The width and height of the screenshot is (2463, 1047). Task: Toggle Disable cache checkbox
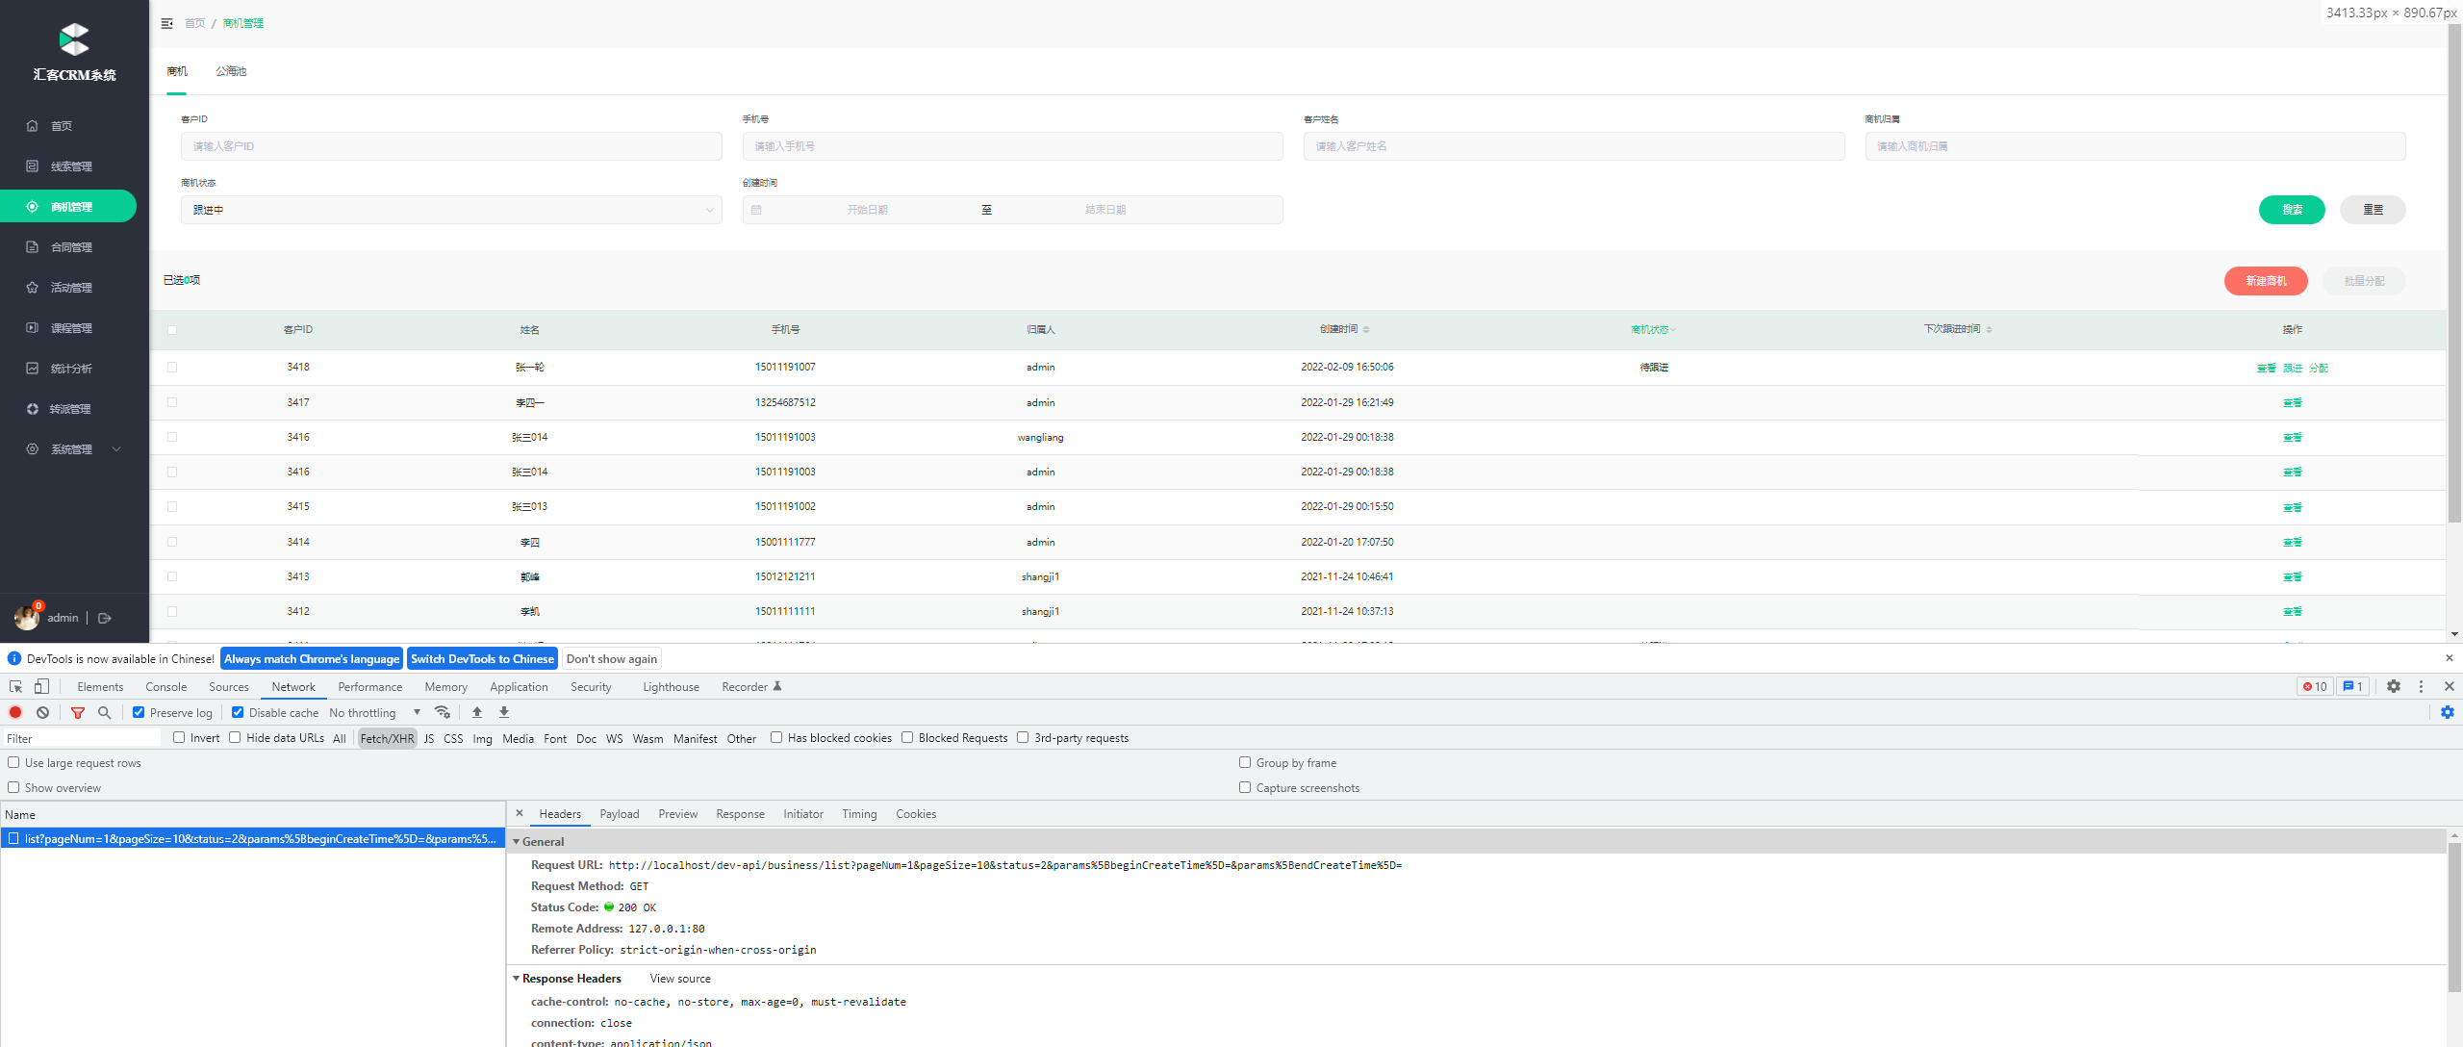pyautogui.click(x=238, y=712)
